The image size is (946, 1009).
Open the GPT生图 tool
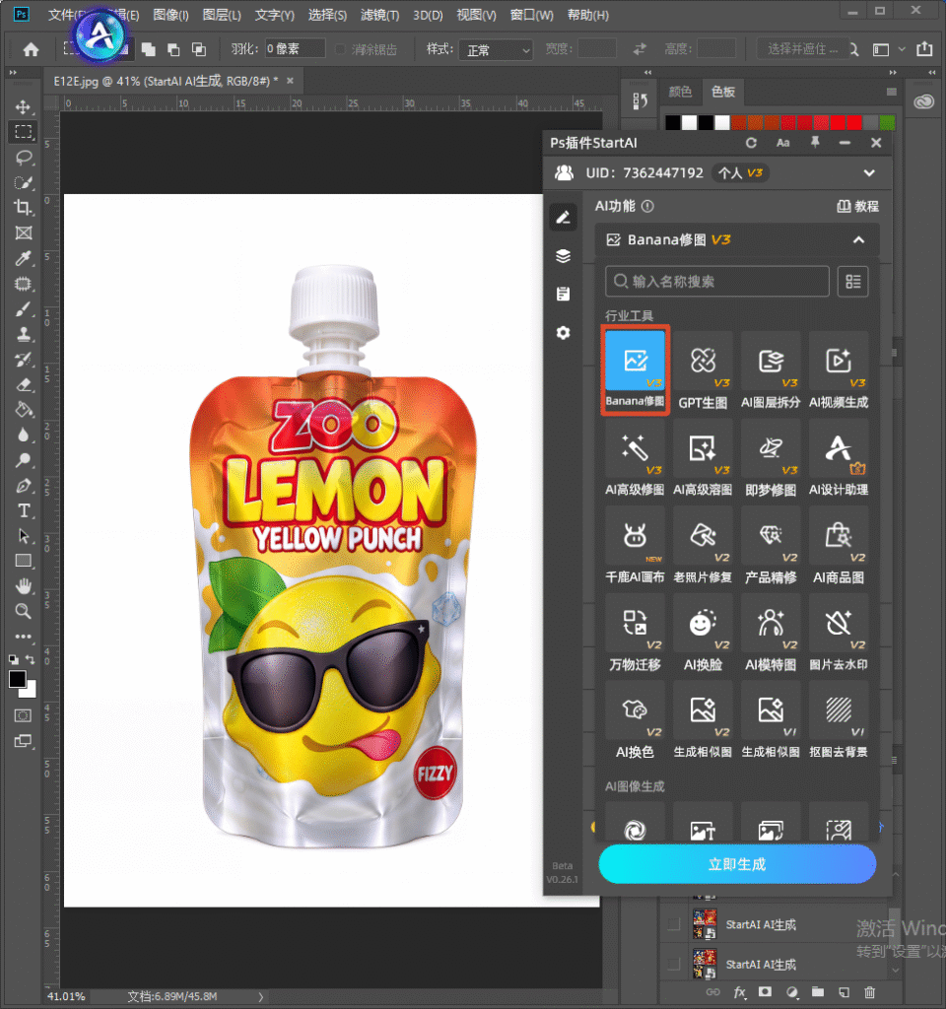703,370
